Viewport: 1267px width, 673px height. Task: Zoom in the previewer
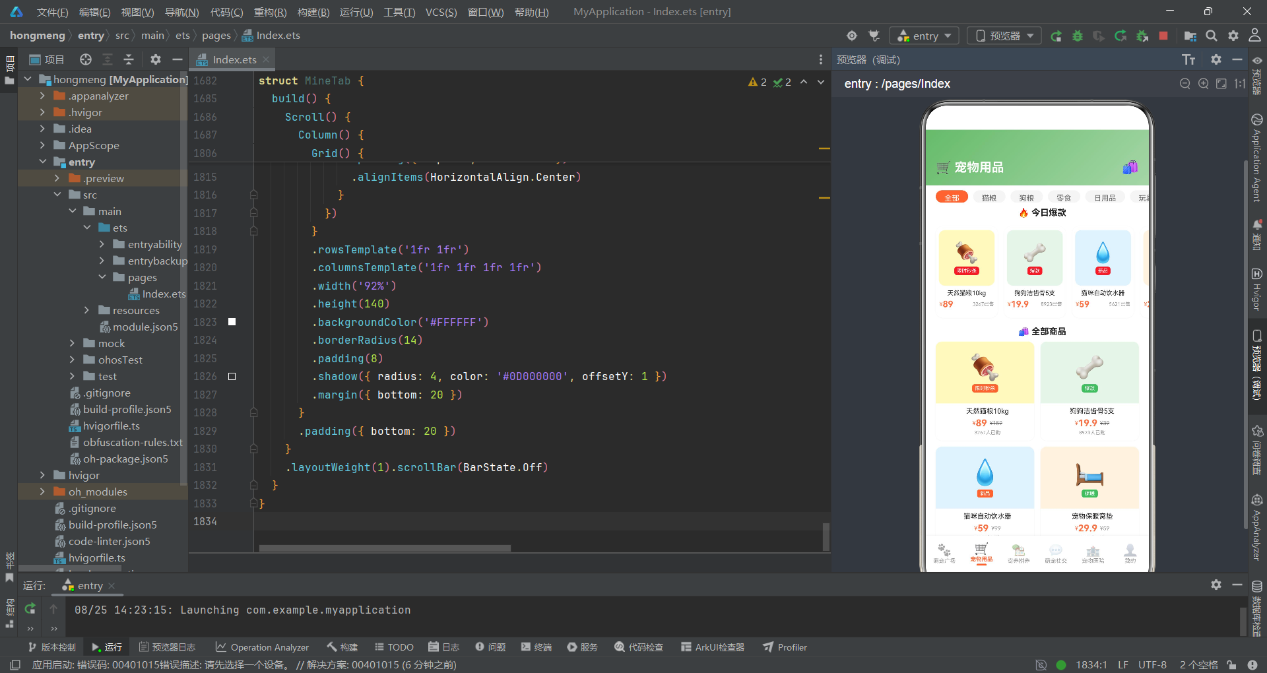[x=1204, y=84]
